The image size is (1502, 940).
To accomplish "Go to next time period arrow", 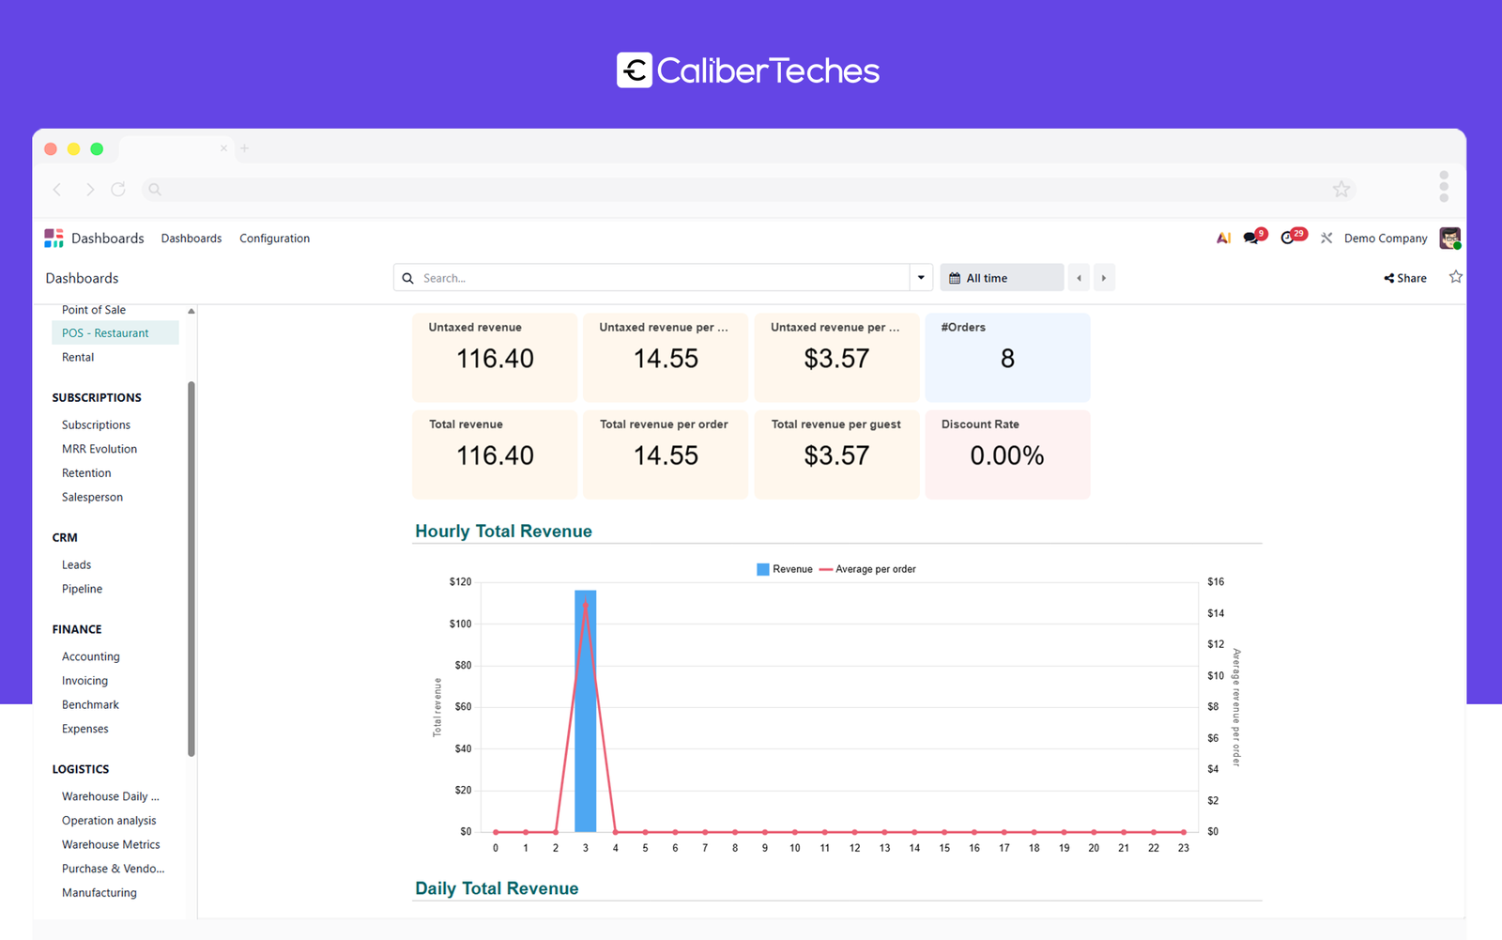I will (x=1104, y=278).
